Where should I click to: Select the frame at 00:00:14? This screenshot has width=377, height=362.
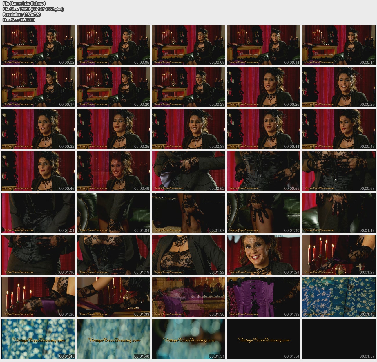click(x=339, y=45)
